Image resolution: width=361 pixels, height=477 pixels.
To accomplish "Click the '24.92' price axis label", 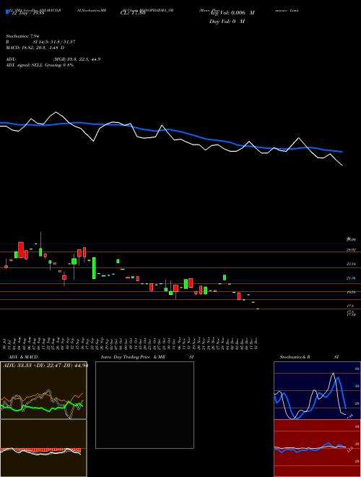I will pos(351,250).
